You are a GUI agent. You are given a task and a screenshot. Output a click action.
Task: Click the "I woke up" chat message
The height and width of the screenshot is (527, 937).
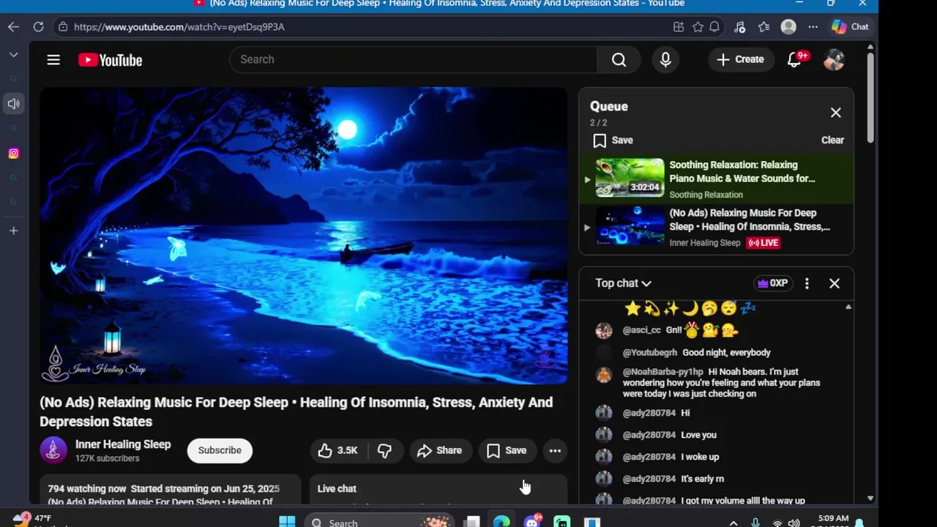[x=701, y=457]
